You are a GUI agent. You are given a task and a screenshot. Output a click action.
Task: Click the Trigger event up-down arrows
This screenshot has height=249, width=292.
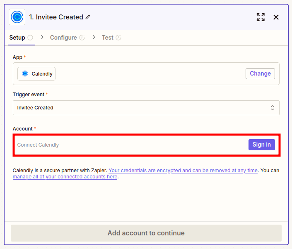pyautogui.click(x=273, y=108)
